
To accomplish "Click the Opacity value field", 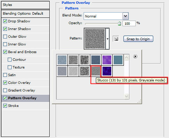I will pos(129,23).
